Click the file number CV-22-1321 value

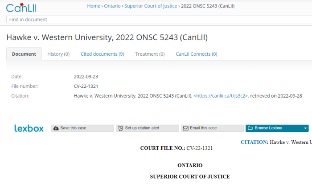(x=86, y=86)
